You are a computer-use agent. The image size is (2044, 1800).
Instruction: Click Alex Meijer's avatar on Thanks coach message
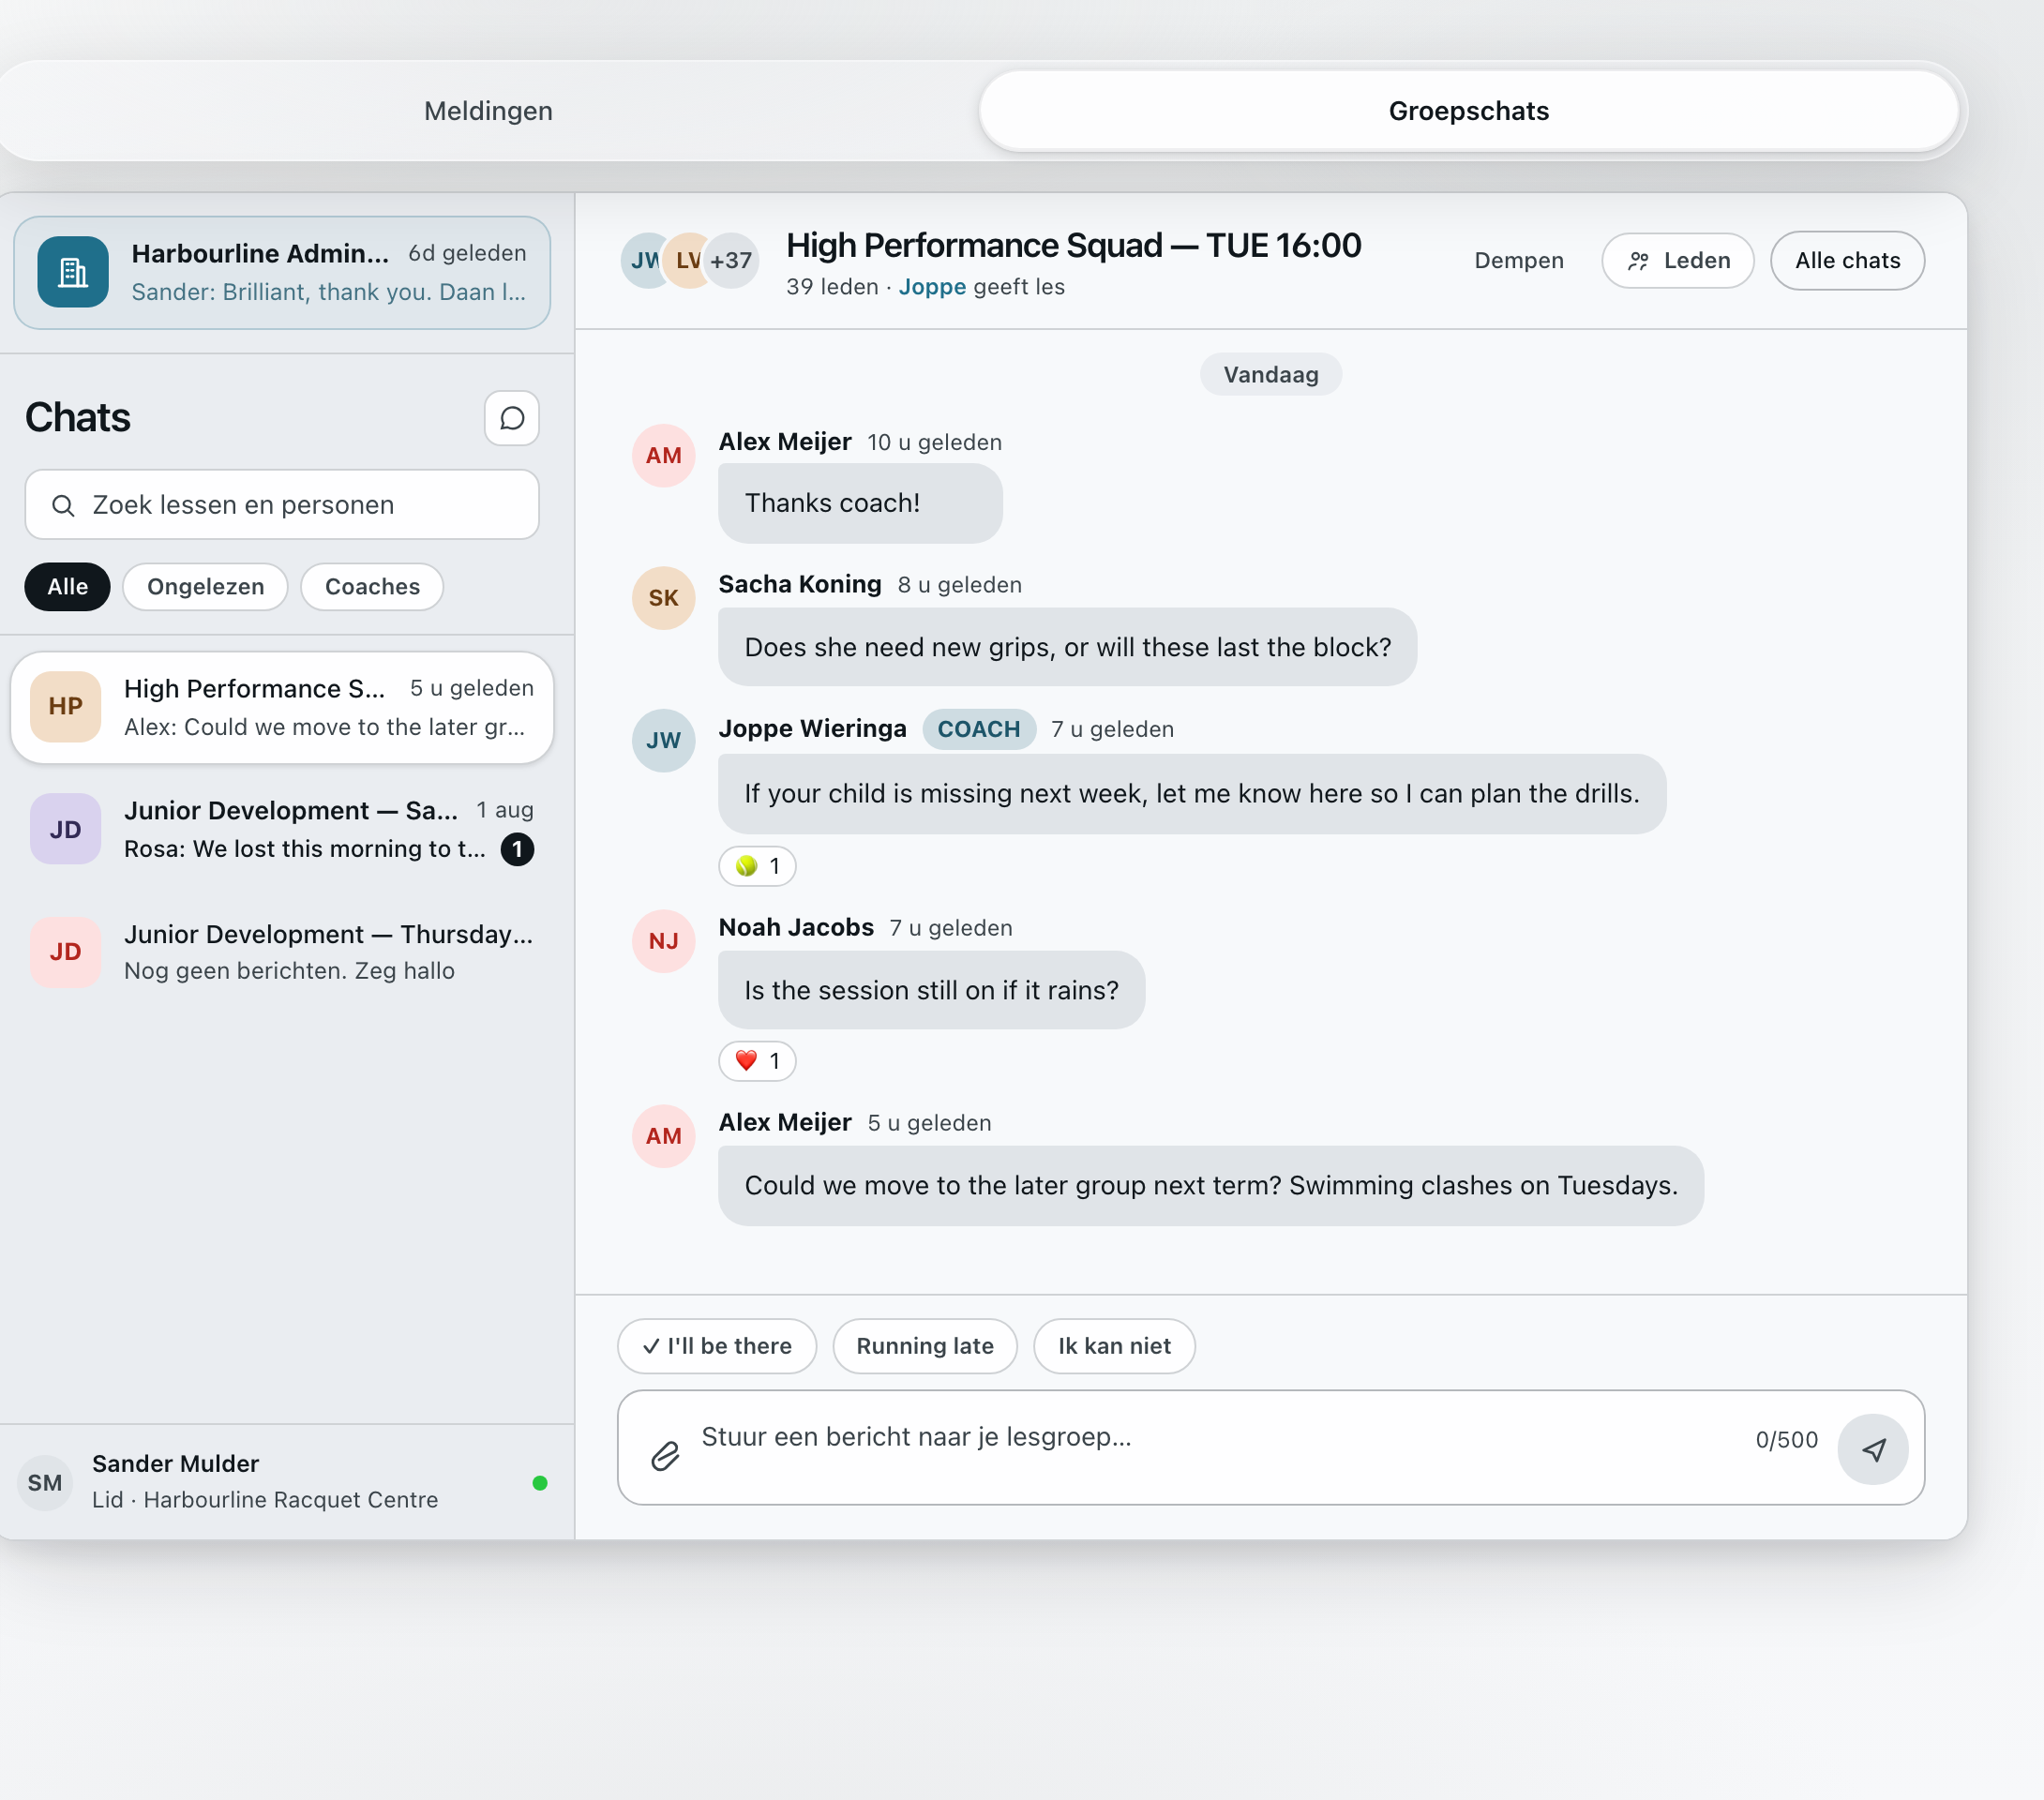click(663, 456)
